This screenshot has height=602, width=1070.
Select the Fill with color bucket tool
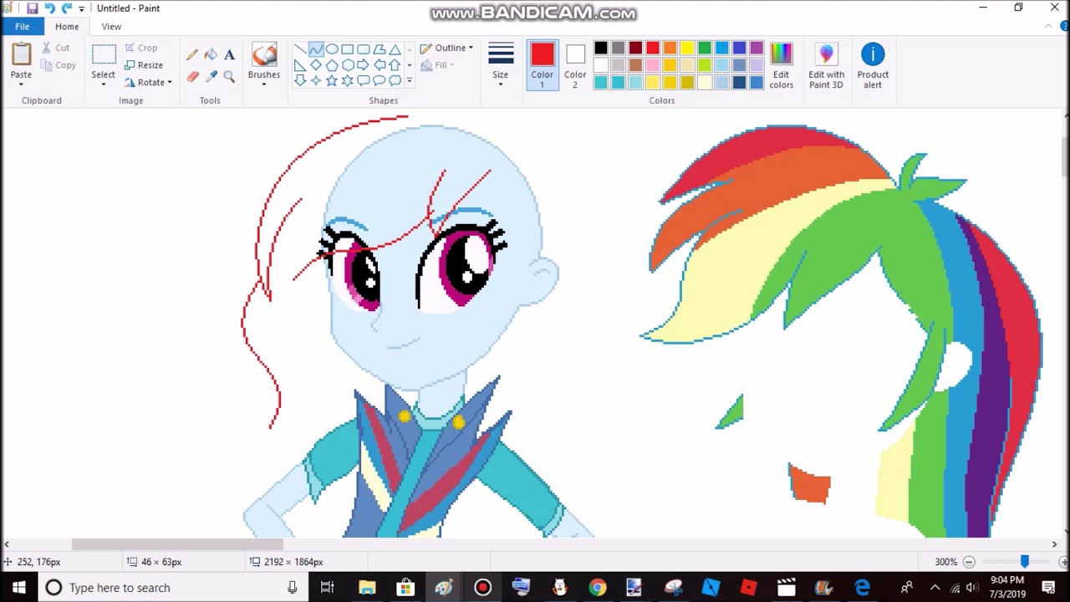point(211,54)
